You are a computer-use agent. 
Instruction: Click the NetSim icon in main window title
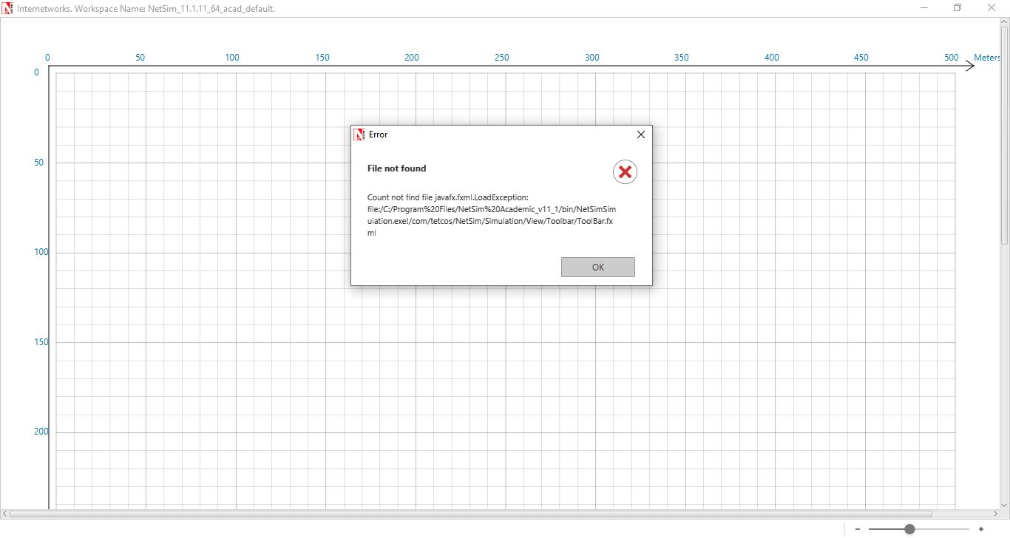(x=7, y=8)
